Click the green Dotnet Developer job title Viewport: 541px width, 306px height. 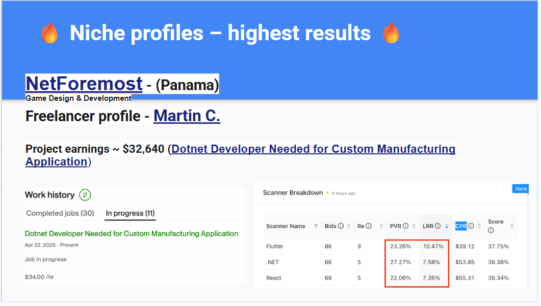pyautogui.click(x=132, y=234)
